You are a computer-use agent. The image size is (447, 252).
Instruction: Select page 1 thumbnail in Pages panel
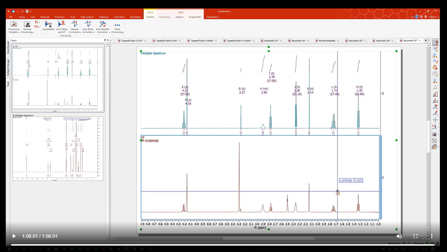tap(58, 78)
